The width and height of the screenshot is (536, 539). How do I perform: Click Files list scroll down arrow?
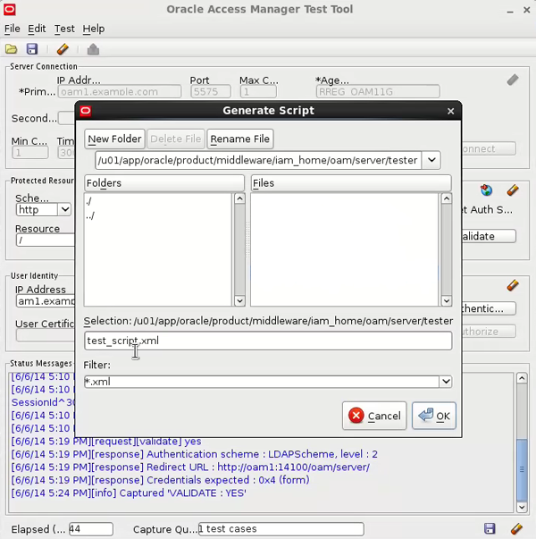(x=447, y=301)
